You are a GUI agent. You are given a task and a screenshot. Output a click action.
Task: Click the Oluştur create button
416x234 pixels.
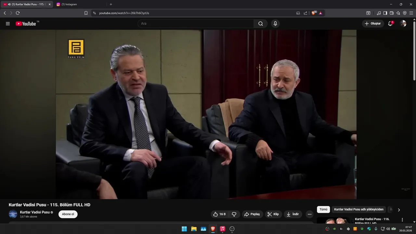tap(373, 23)
